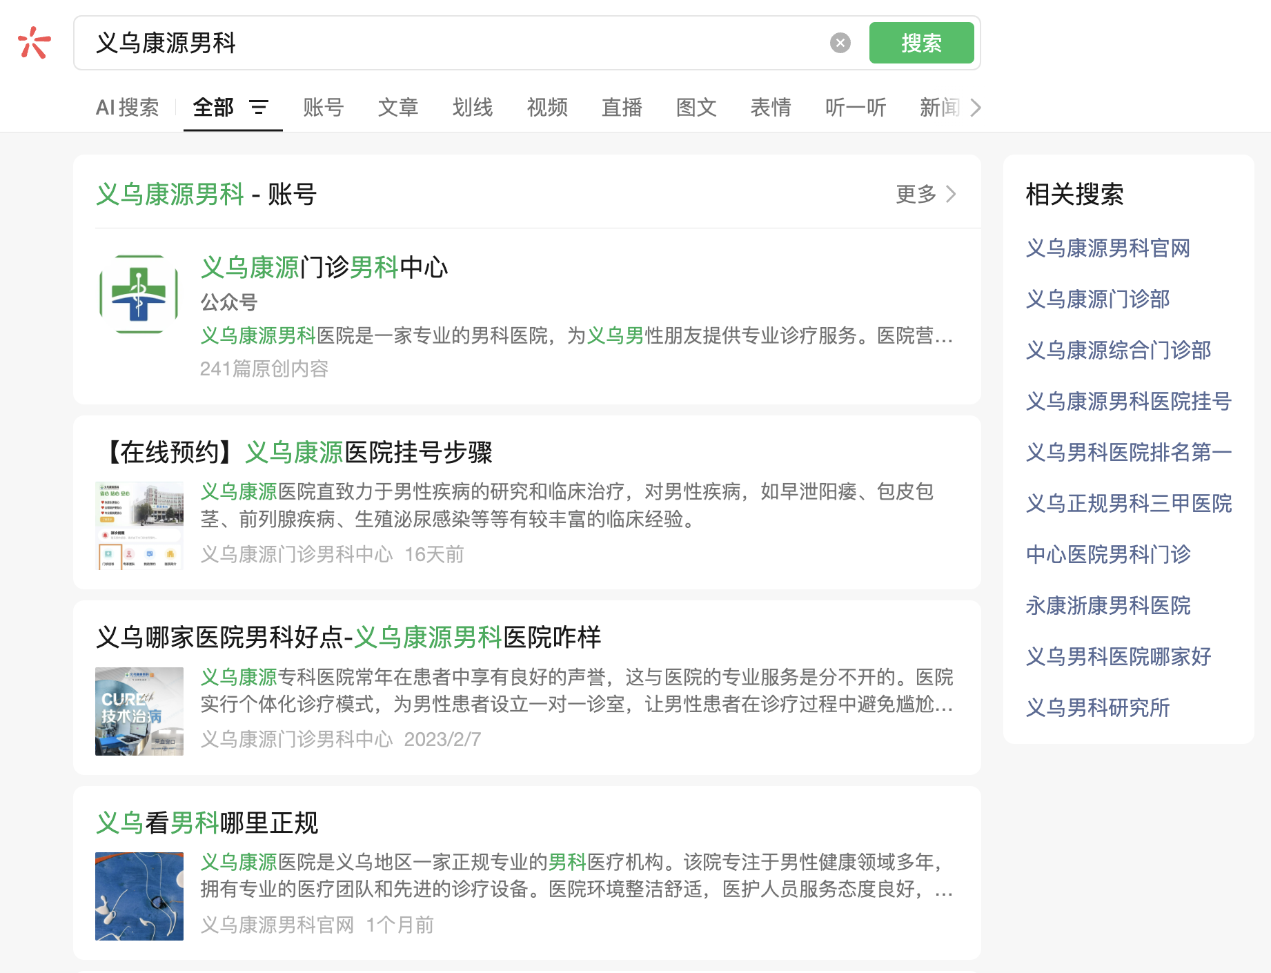Click the CURE 技术治病 article thumbnail
Image resolution: width=1271 pixels, height=973 pixels.
(139, 711)
